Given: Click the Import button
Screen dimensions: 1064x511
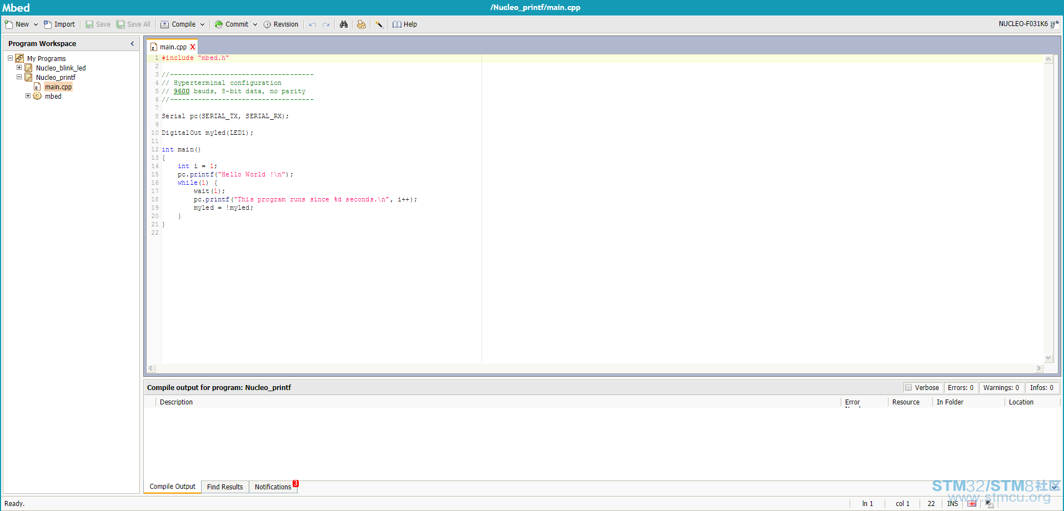Looking at the screenshot, I should [59, 24].
